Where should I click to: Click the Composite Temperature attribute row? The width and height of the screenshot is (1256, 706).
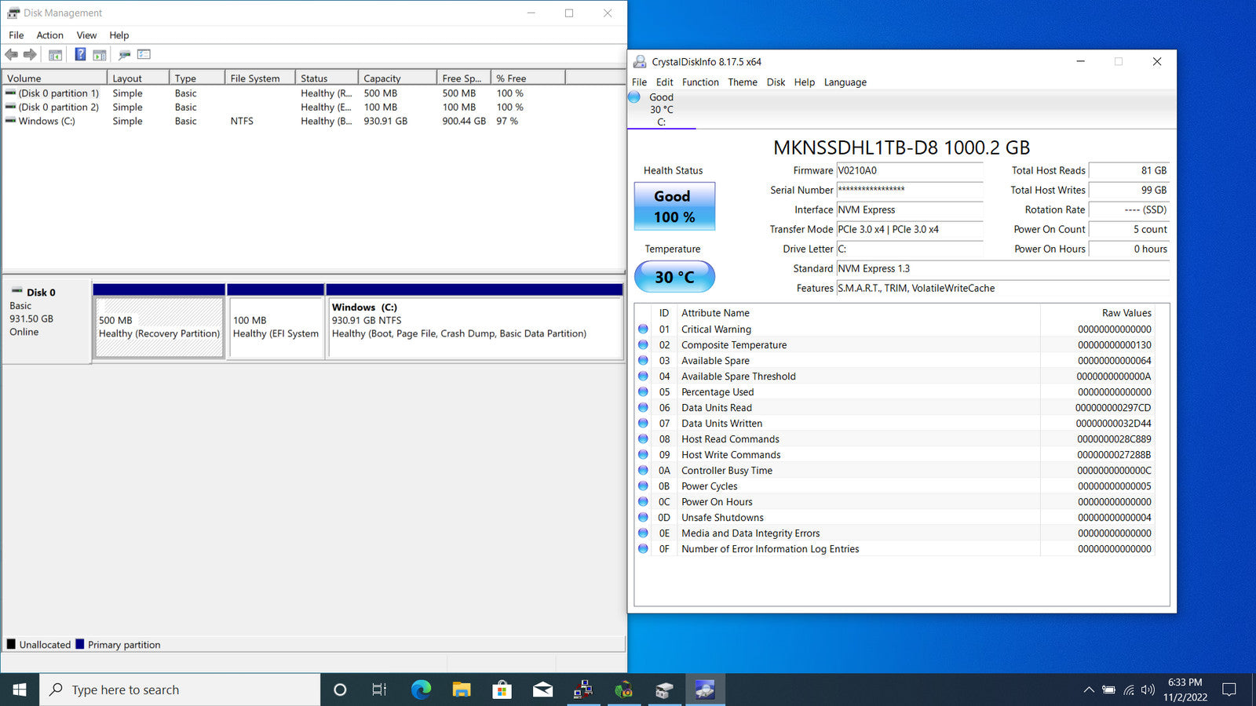pos(894,345)
